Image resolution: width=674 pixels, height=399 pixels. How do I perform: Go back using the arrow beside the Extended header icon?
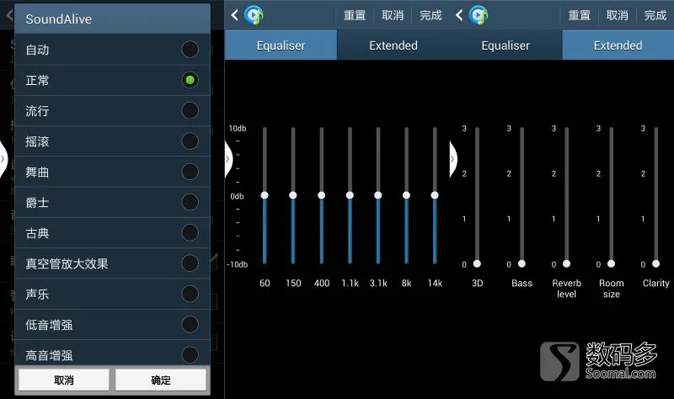[x=459, y=15]
